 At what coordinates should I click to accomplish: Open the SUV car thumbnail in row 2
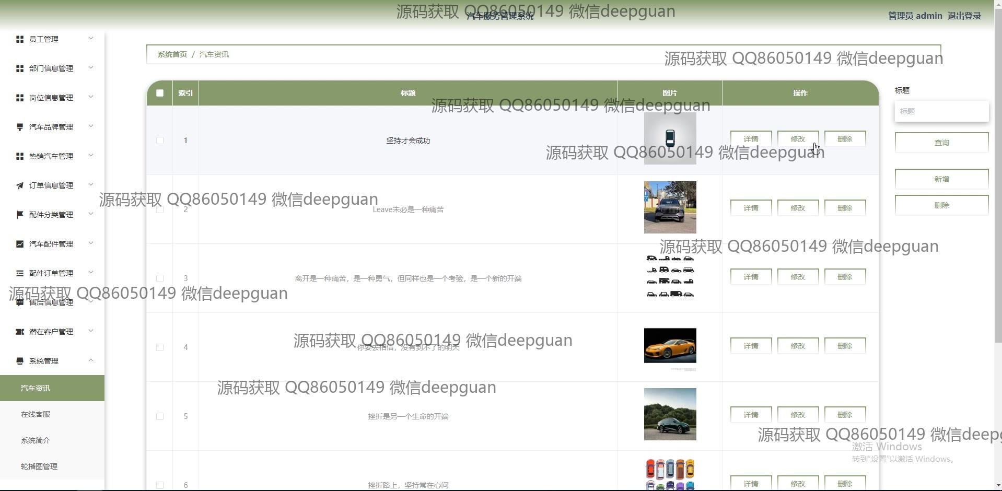pos(670,207)
